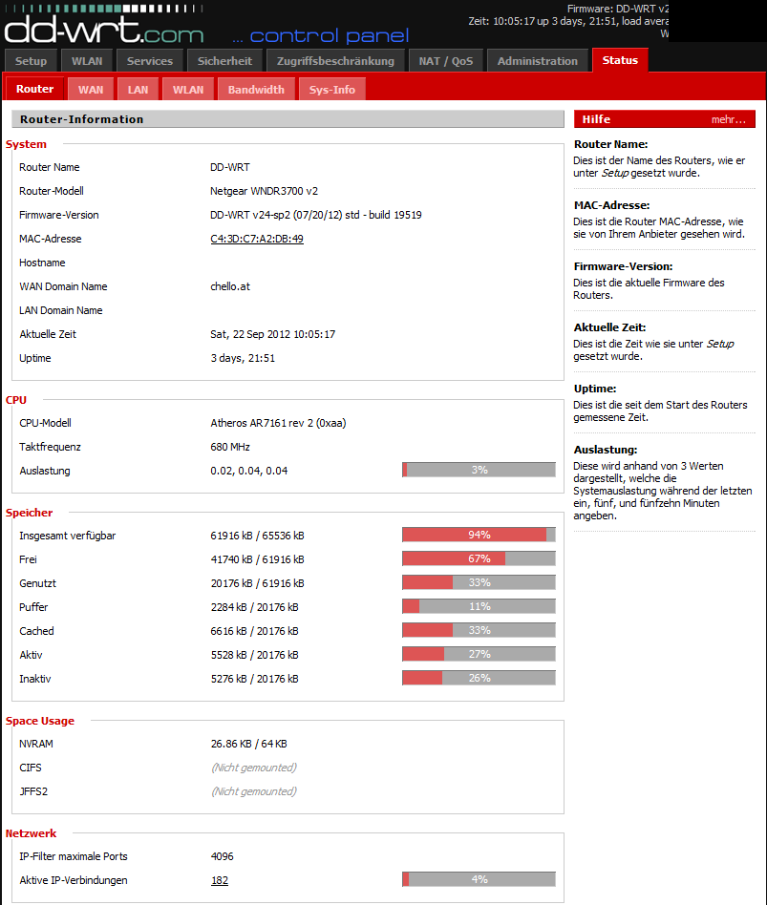Click the NVRAM '26.86 KB / 64 KB' value
This screenshot has height=905, width=767.
[249, 744]
